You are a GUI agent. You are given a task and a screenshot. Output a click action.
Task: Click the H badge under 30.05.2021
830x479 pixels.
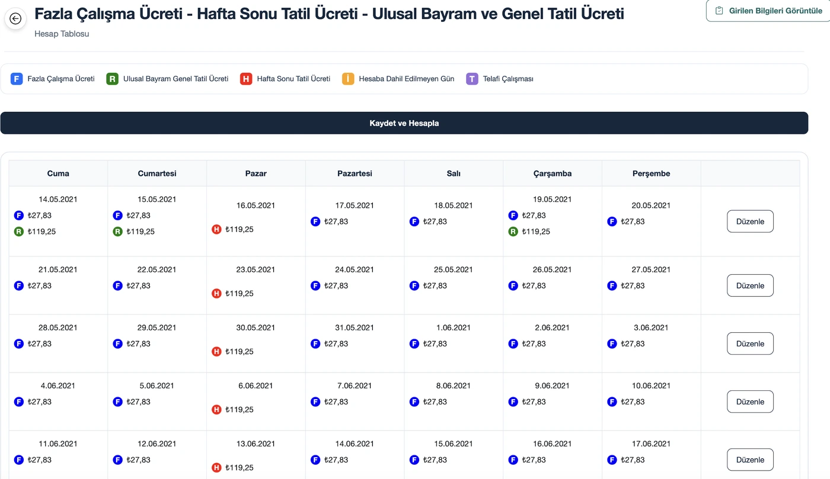click(216, 351)
